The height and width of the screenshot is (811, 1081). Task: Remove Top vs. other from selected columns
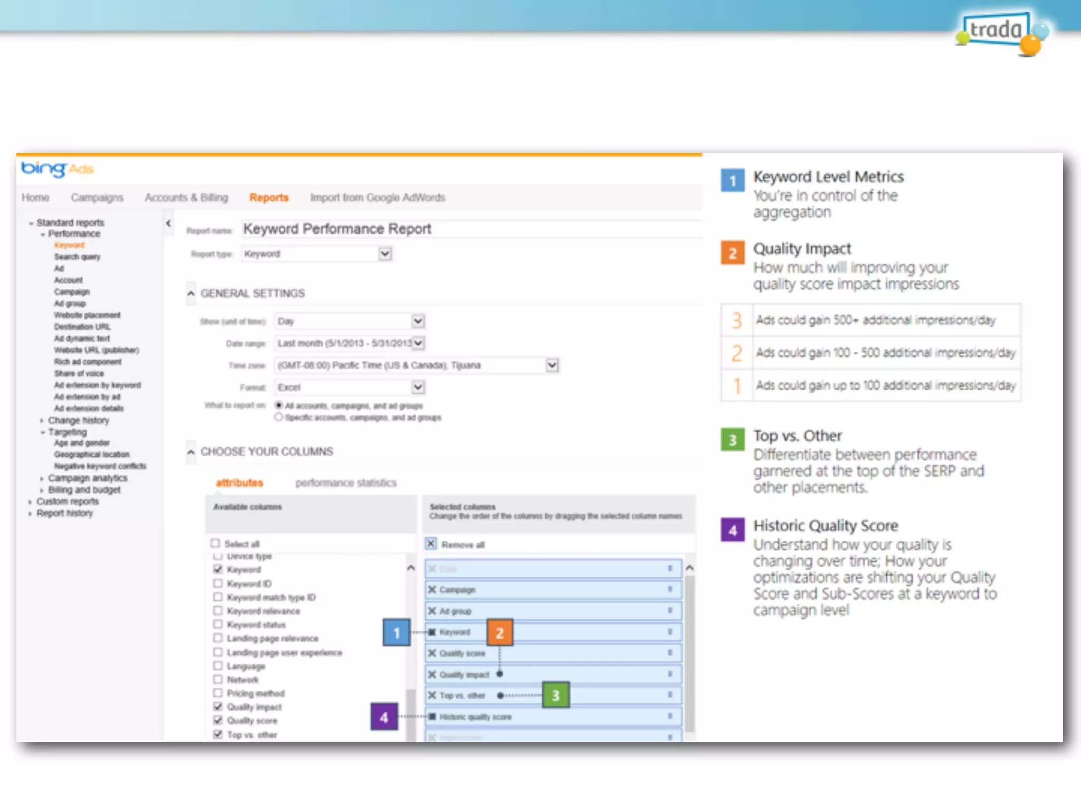[432, 695]
